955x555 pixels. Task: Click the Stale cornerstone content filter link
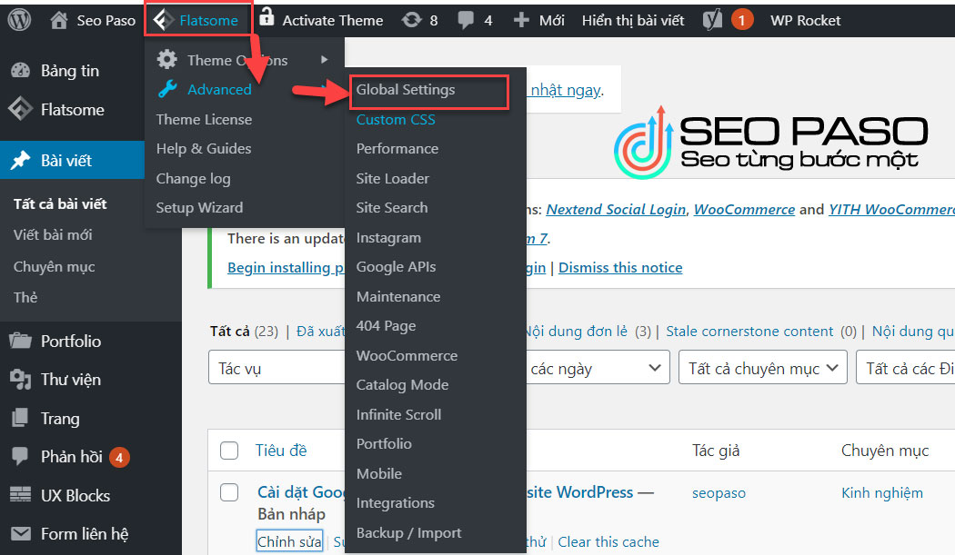coord(749,331)
